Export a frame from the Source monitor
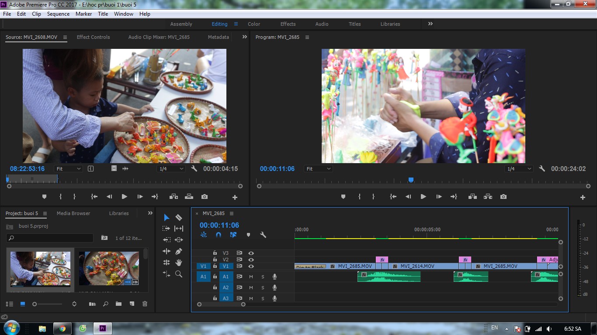 click(205, 197)
